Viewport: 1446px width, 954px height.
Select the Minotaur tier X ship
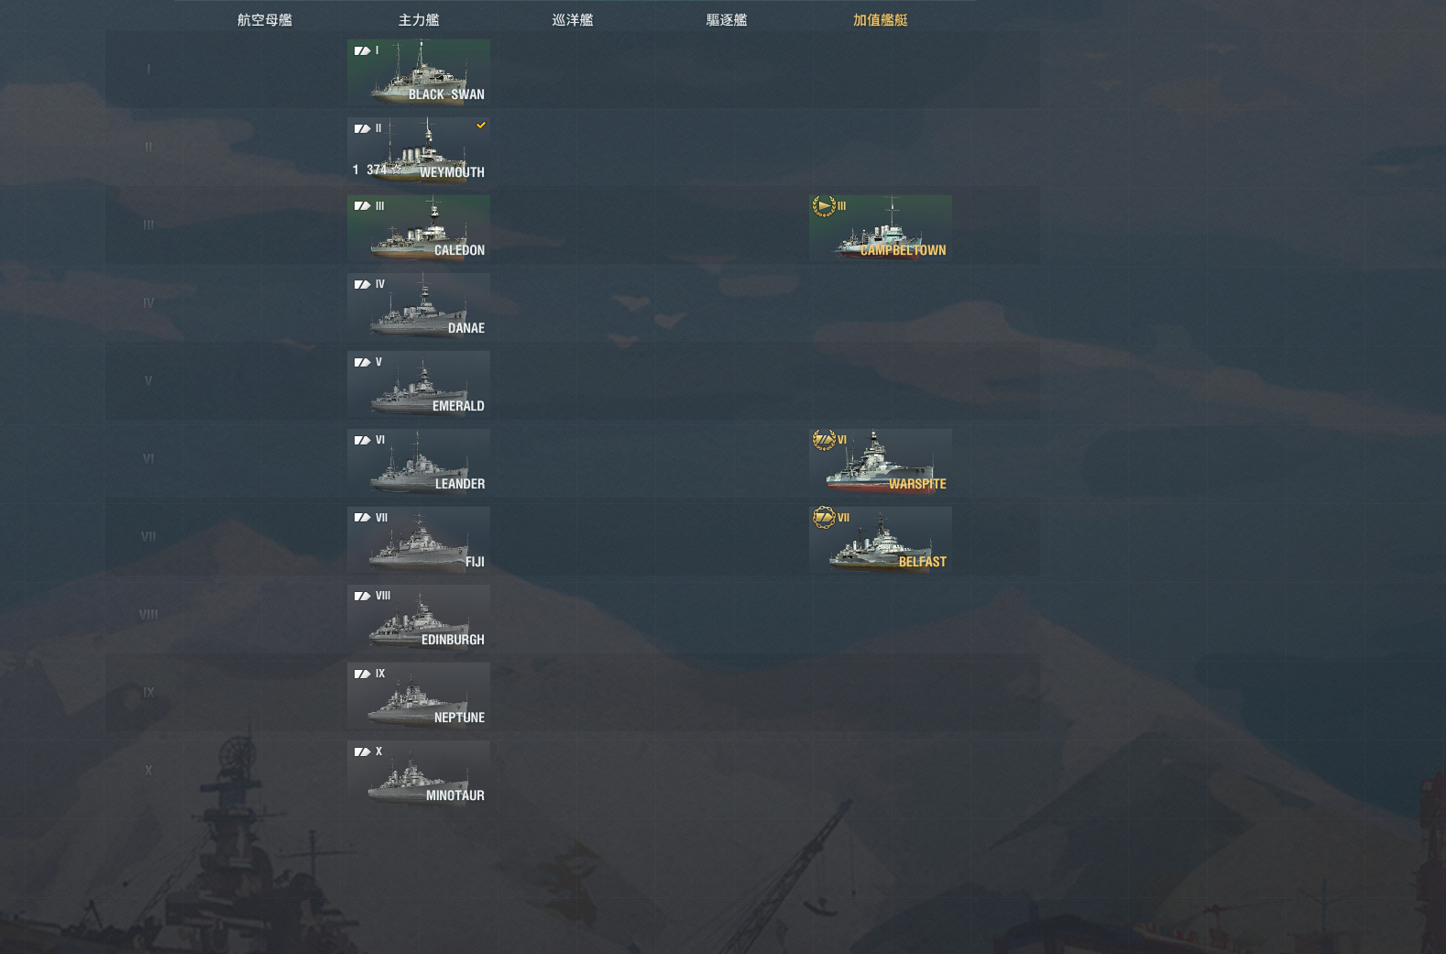coord(419,773)
